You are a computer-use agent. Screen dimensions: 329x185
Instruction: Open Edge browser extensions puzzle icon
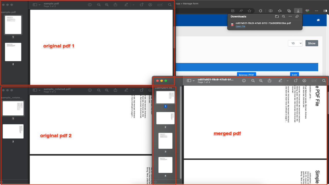click(260, 11)
